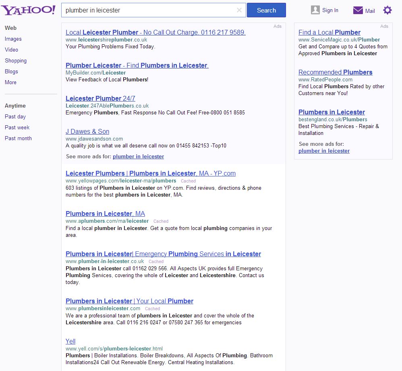This screenshot has width=402, height=371.
Task: Switch to Images search
Action: coord(13,39)
